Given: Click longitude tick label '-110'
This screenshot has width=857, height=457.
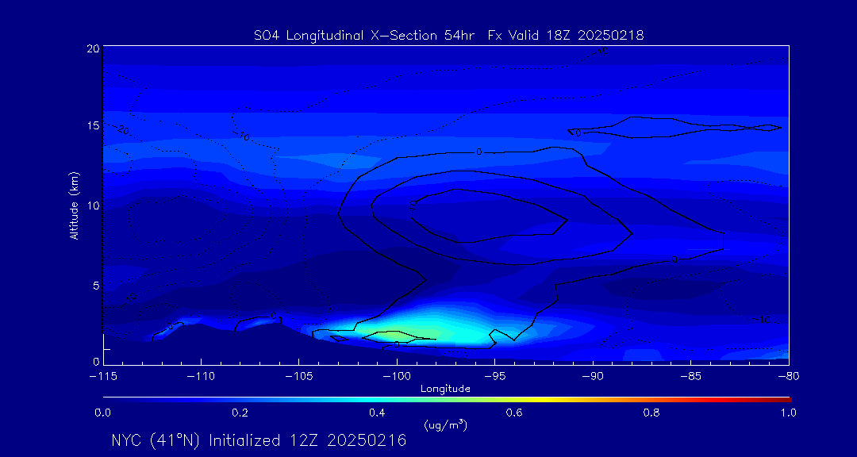Looking at the screenshot, I should [x=201, y=376].
